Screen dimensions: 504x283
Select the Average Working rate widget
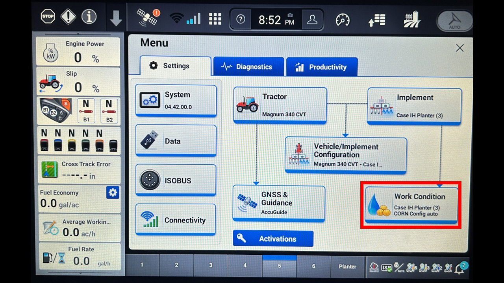79,228
